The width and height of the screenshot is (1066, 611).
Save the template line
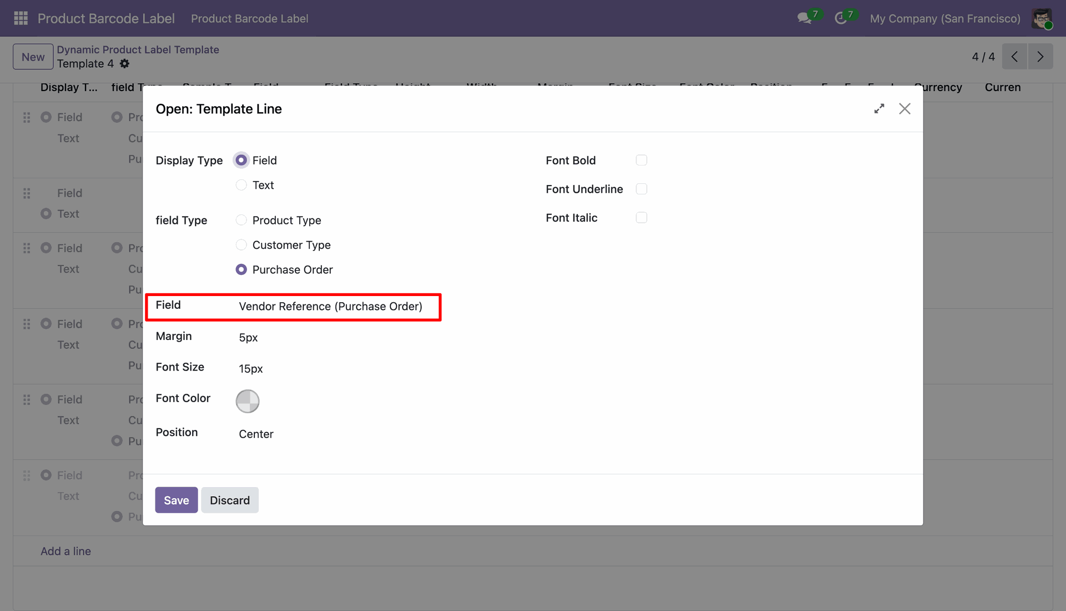(x=176, y=500)
